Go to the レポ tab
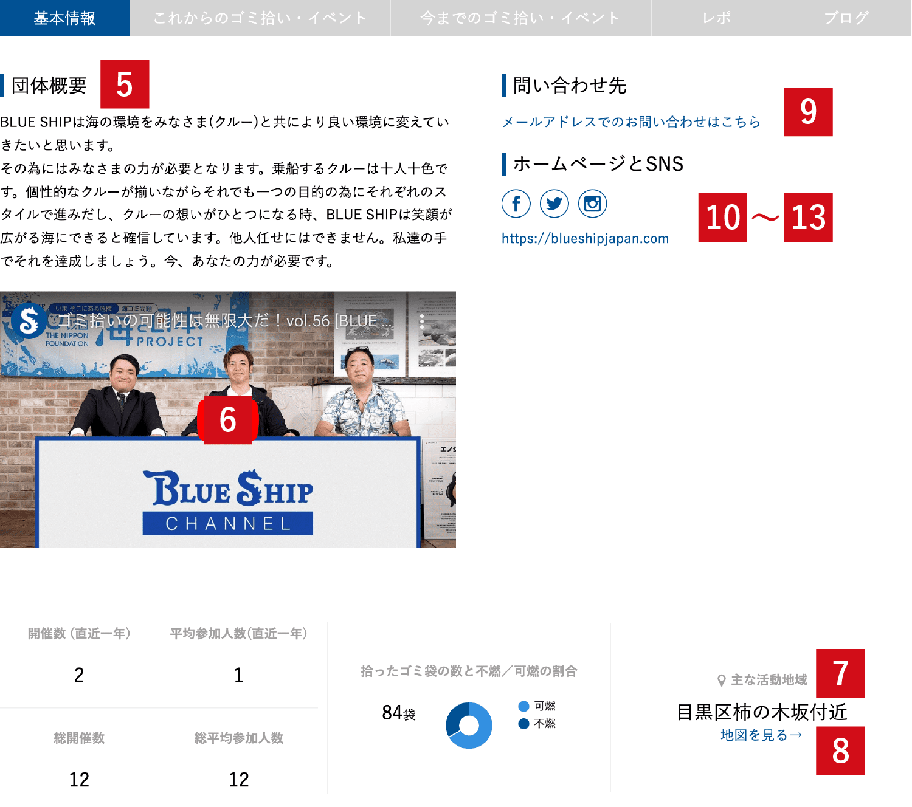 click(x=716, y=18)
